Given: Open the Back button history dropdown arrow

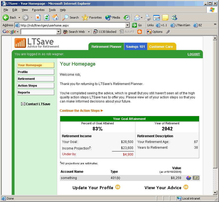Looking at the screenshot, I should (19, 17).
